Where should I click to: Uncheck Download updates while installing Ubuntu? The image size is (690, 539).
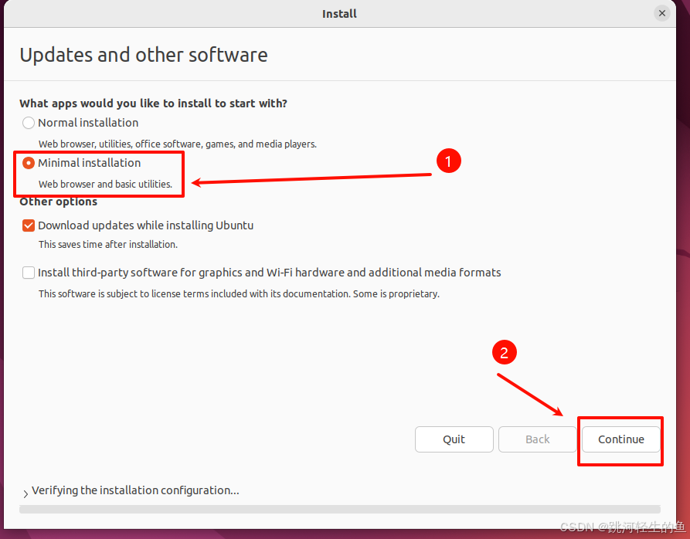(29, 225)
